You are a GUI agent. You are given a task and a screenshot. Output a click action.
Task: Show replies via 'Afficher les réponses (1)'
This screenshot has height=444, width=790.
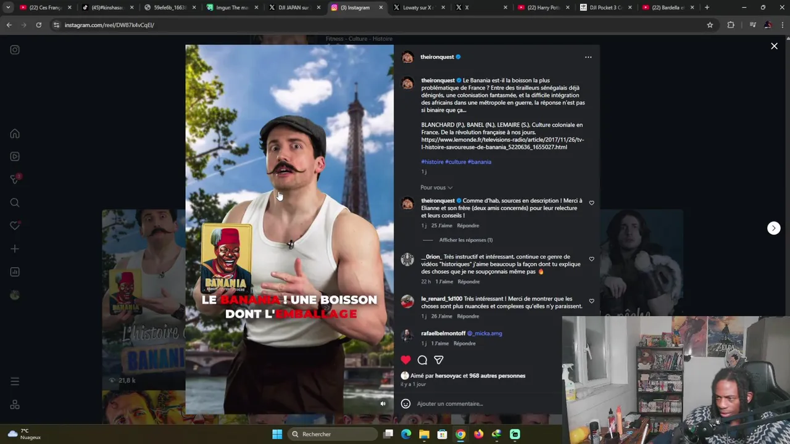coord(466,240)
